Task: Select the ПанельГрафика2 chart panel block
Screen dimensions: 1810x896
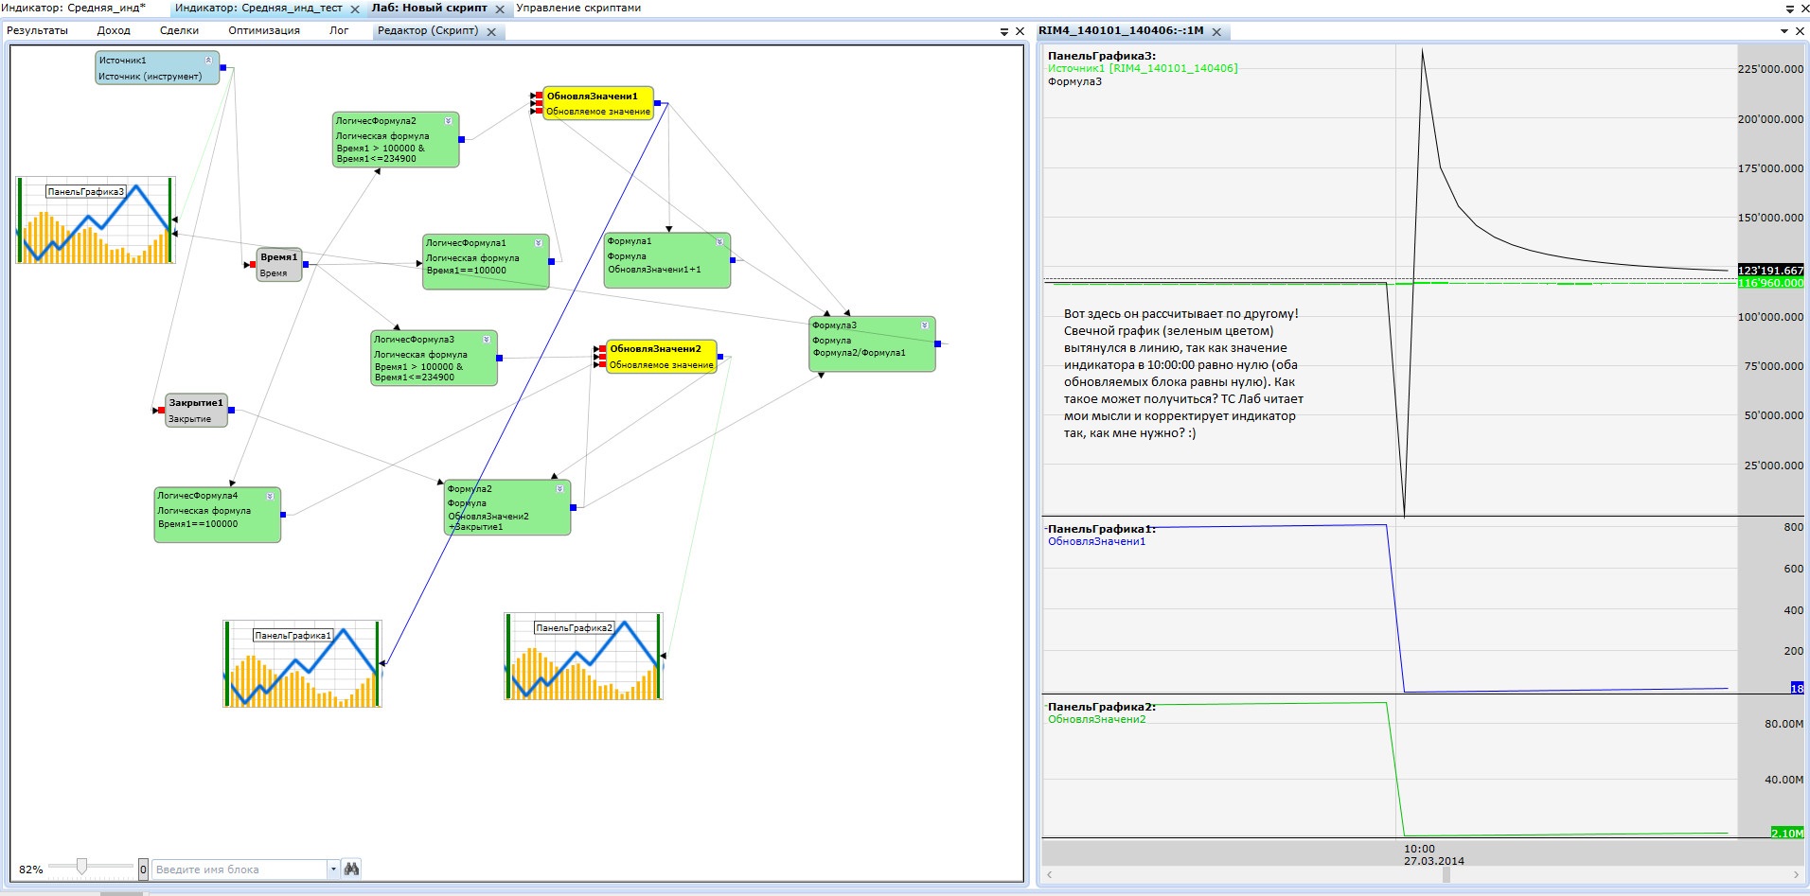Action: point(583,657)
